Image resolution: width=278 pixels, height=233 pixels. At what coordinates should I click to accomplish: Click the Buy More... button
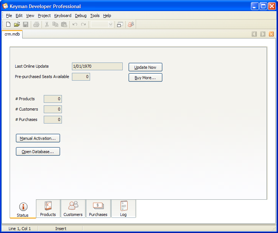[x=145, y=78]
